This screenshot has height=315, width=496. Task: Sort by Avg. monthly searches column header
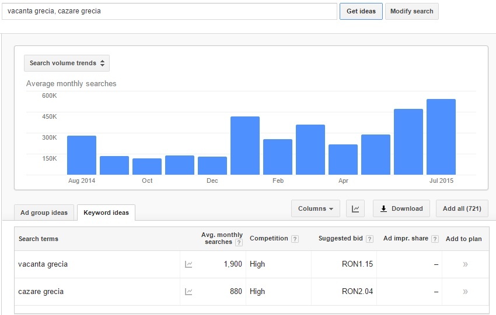point(222,239)
